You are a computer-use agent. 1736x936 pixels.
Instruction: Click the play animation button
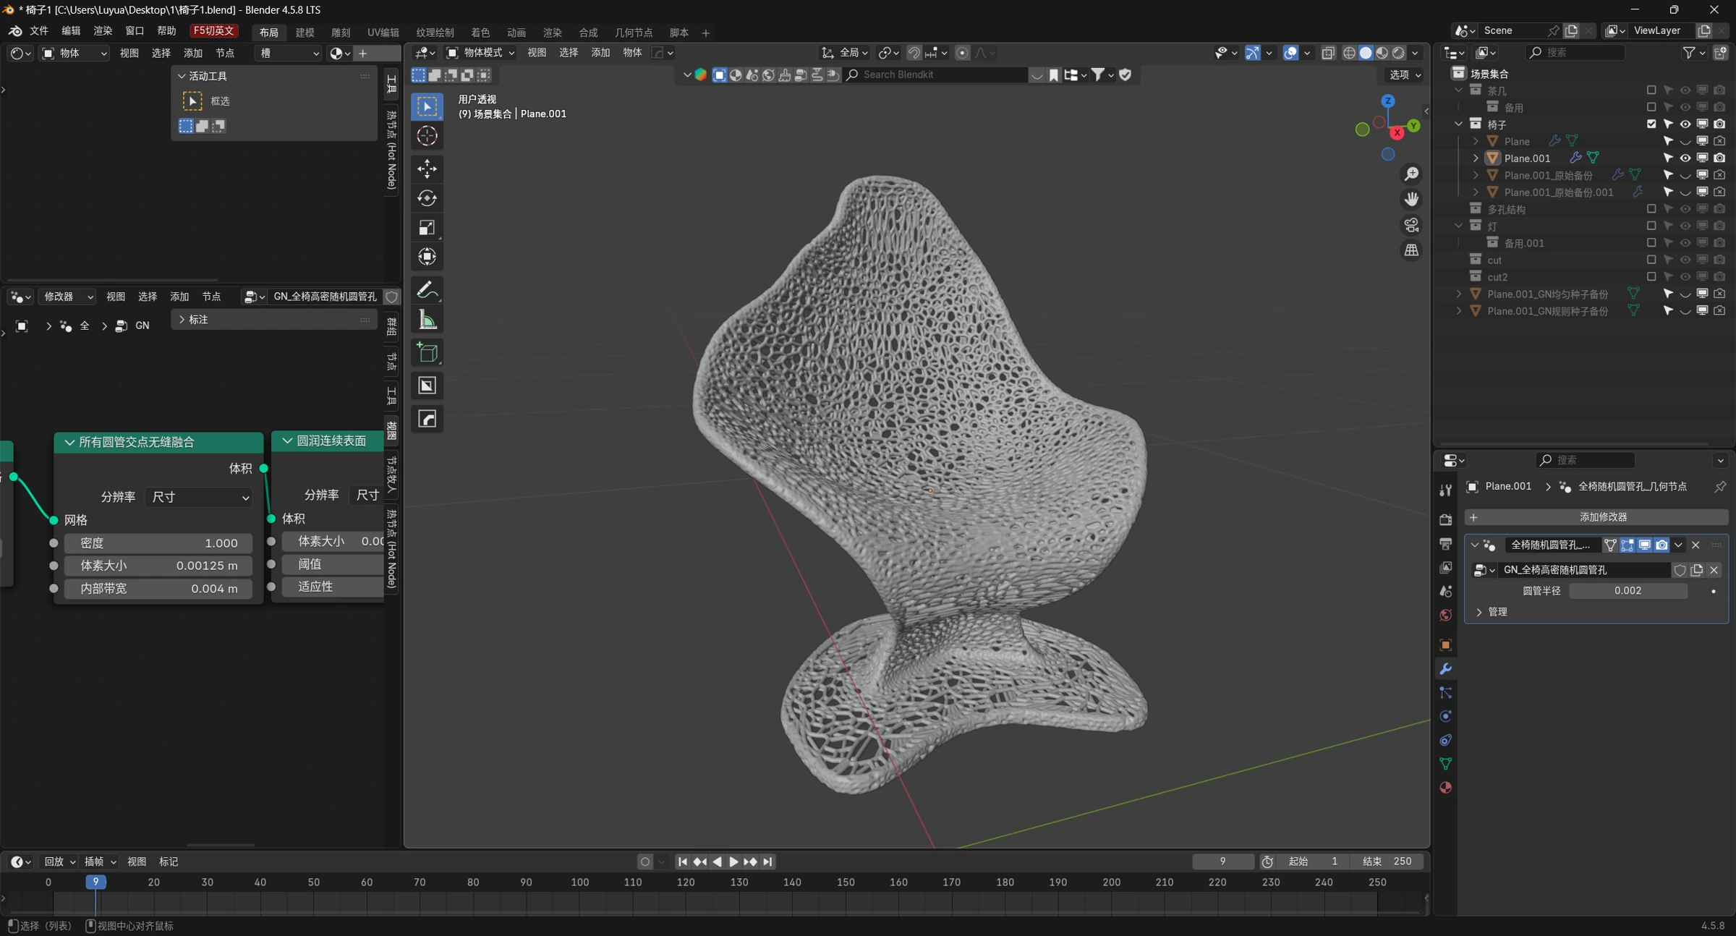tap(733, 861)
